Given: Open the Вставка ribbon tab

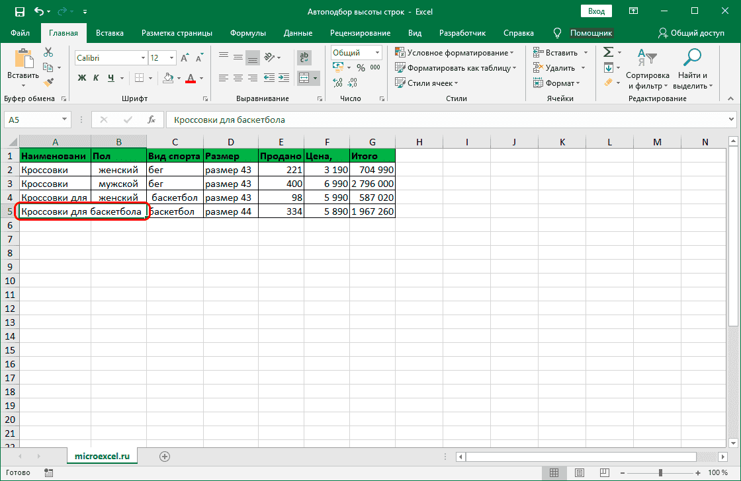Looking at the screenshot, I should [110, 33].
